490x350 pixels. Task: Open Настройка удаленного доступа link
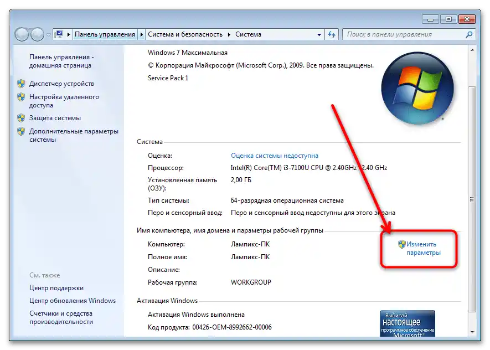click(x=64, y=101)
